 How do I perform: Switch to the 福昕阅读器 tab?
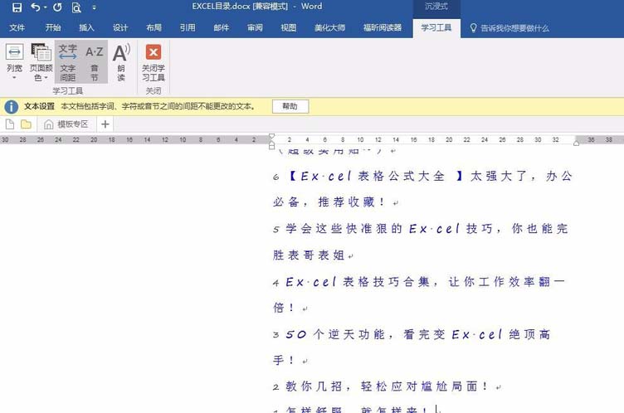(383, 28)
